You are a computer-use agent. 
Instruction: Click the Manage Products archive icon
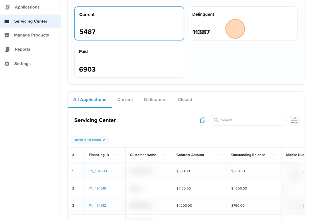(7, 35)
